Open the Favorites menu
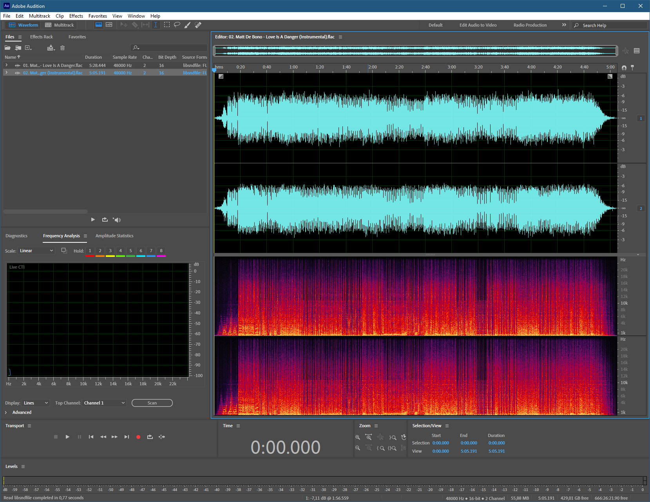Screen dimensions: 650x502 pos(98,16)
